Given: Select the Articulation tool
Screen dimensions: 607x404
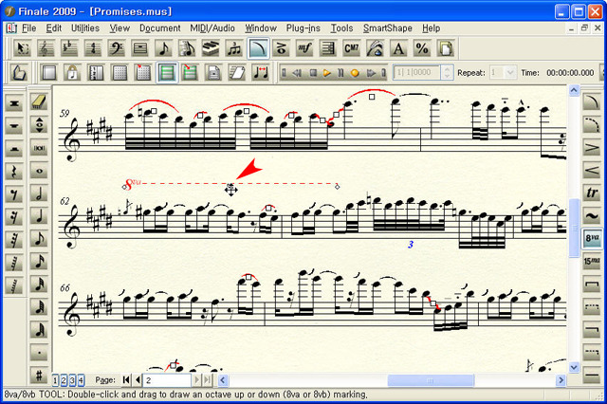Looking at the screenshot, I should [x=282, y=48].
